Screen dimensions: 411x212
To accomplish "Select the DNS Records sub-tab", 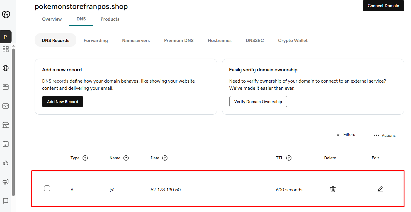I will [56, 40].
